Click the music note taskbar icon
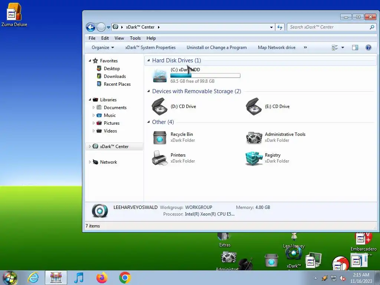Screen dimensions: 380x285 click(79, 278)
